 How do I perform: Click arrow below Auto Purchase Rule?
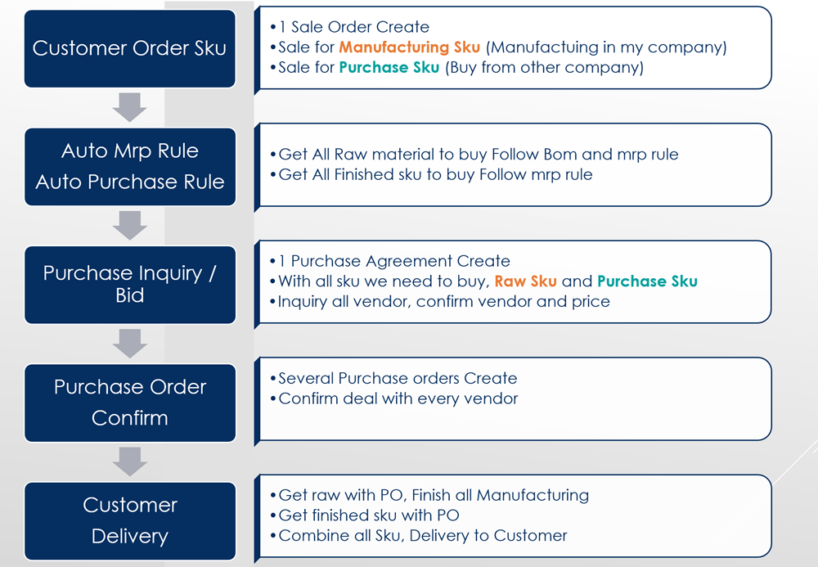pyautogui.click(x=130, y=225)
